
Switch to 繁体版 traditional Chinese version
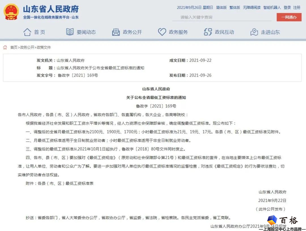tap(235, 8)
